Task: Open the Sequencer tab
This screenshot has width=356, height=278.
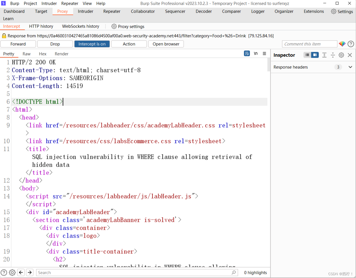Action: [175, 11]
